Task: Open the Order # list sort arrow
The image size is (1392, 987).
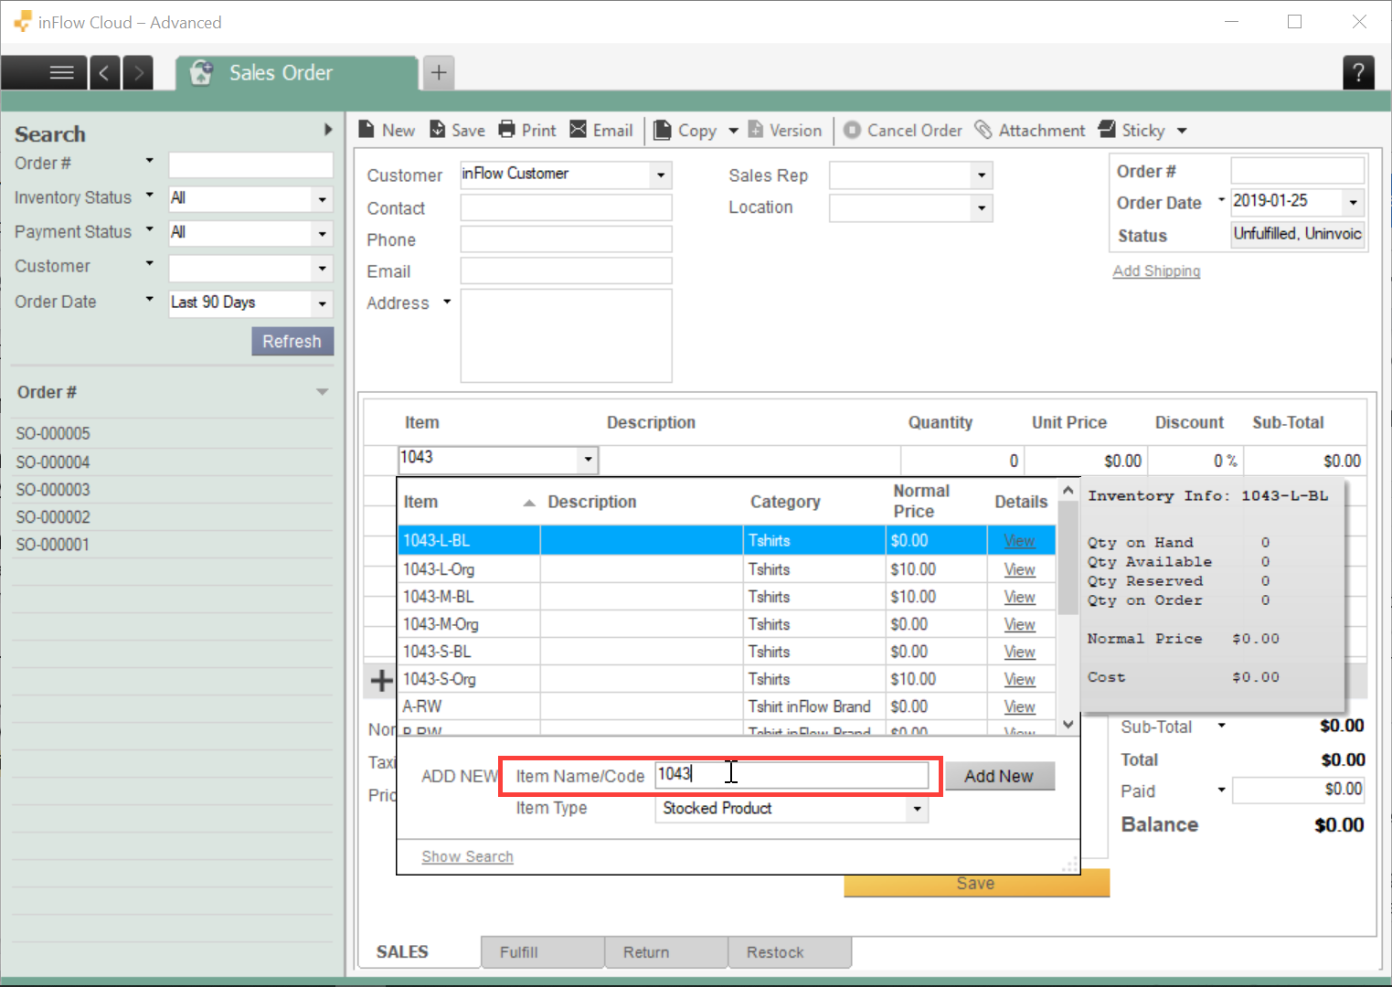Action: 322,392
